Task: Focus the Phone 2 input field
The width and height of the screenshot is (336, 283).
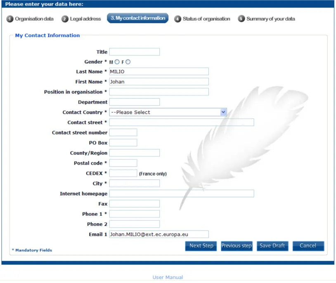Action: [135, 224]
